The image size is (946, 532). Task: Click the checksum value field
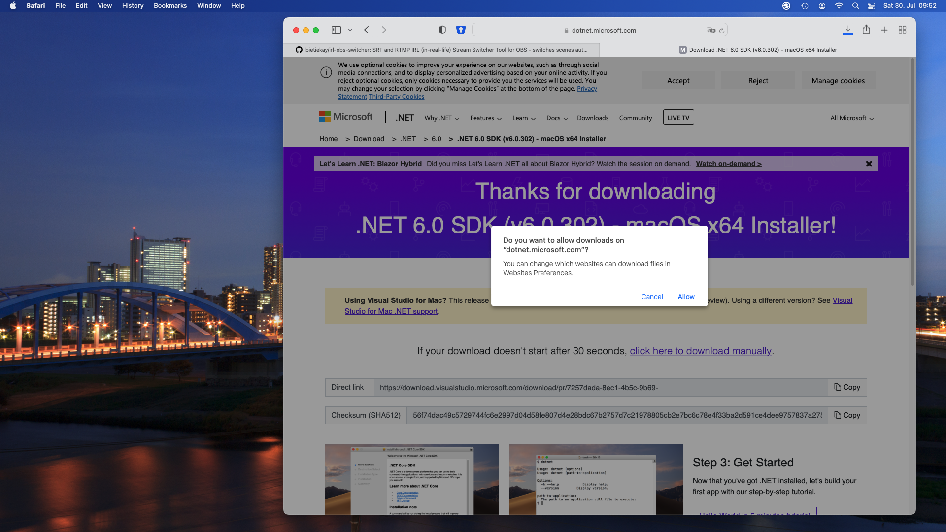point(617,415)
